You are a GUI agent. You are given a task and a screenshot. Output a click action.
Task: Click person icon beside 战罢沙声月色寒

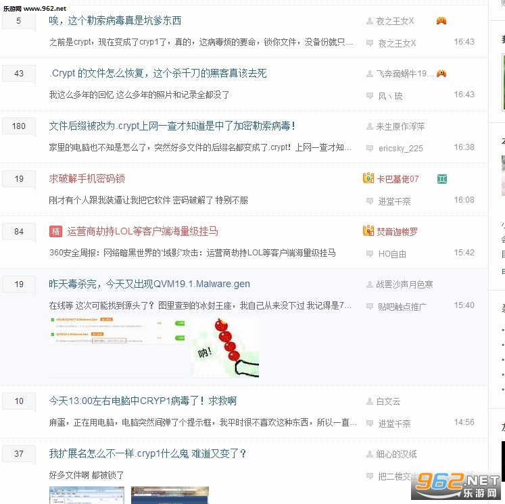click(370, 284)
